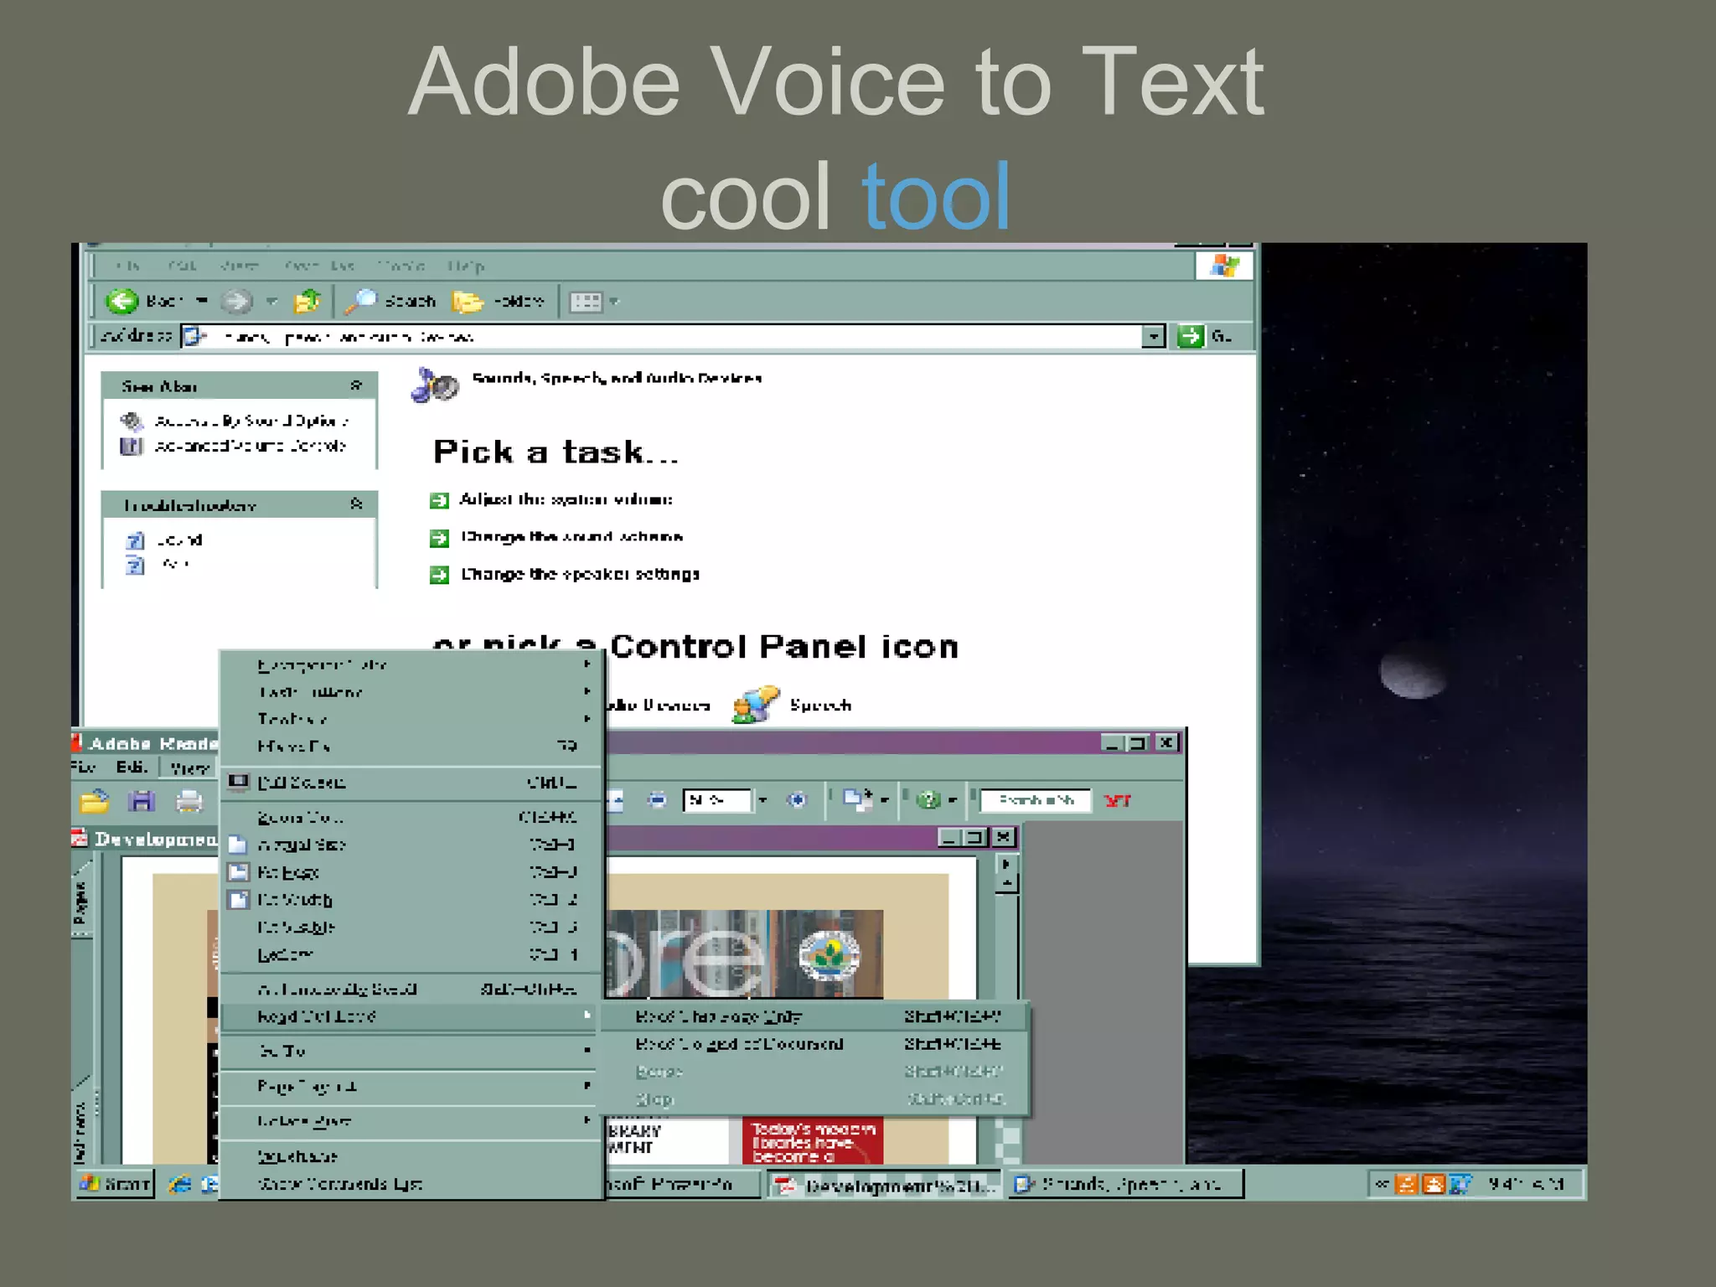Click the Sounds, Speech, and Audio Devices header icon
1716x1287 pixels.
tap(434, 385)
